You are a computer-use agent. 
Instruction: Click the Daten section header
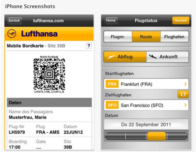(49, 103)
